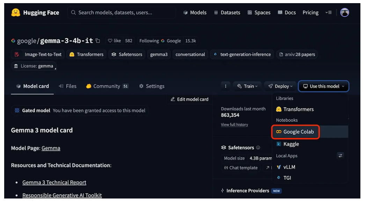Click the Transformers emoji in Libraries list
Image resolution: width=366 pixels, height=202 pixels.
[279, 109]
